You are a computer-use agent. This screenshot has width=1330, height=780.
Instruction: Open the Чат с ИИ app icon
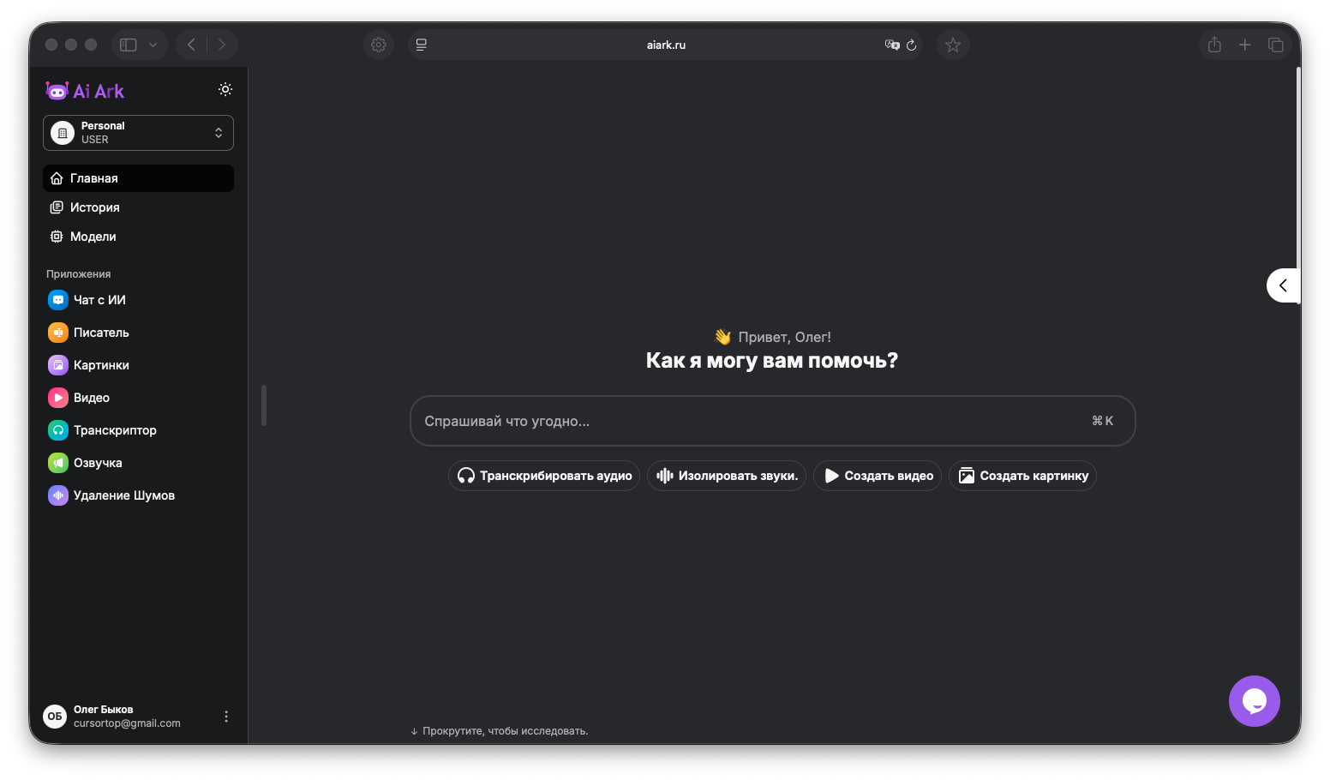point(57,300)
